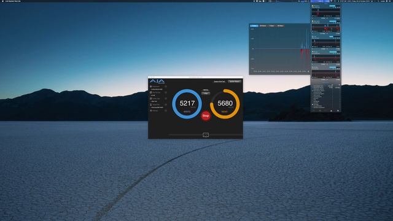Select the MB/sec unit option
The image size is (393, 221).
pyautogui.click(x=206, y=90)
